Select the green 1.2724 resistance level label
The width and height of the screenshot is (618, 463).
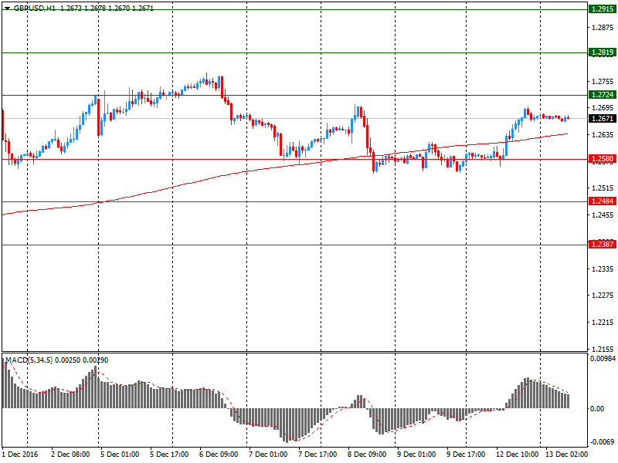[x=603, y=94]
